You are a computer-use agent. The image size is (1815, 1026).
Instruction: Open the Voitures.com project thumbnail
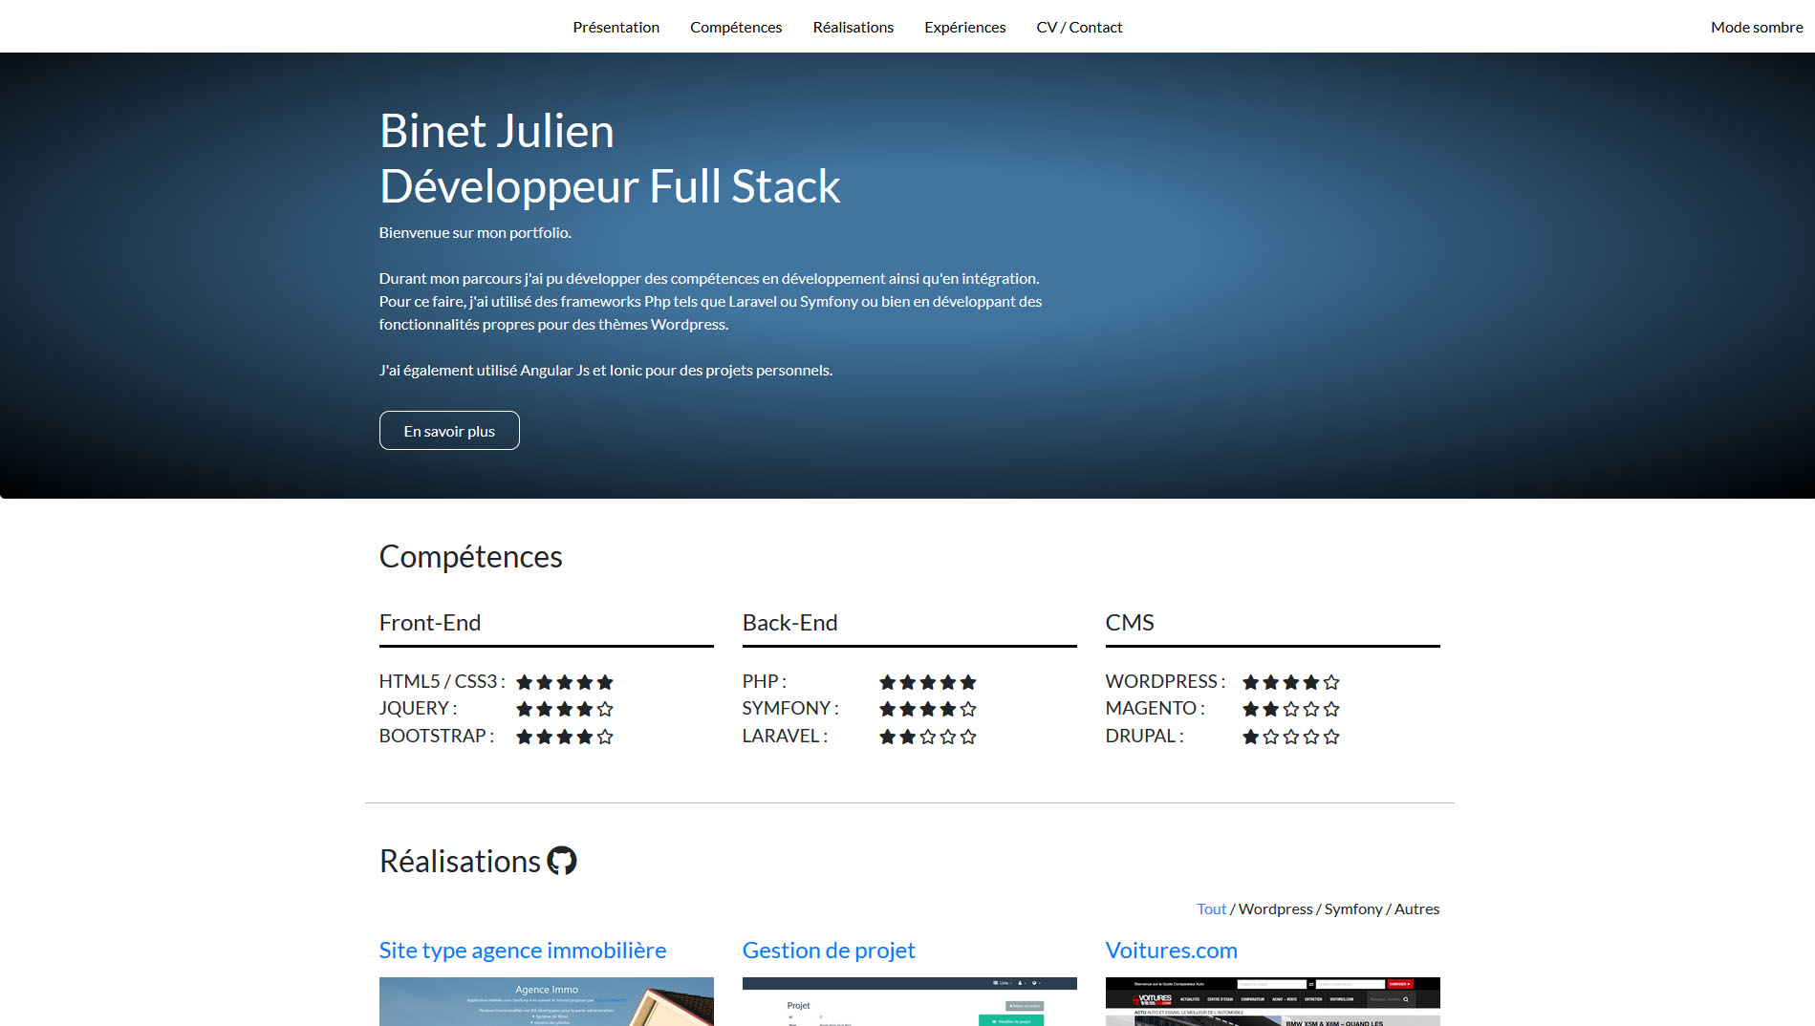click(x=1272, y=1001)
